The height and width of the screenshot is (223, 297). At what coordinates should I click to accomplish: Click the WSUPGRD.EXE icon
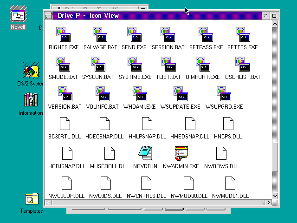tap(224, 94)
